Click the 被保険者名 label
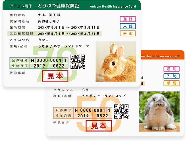 [19, 21]
